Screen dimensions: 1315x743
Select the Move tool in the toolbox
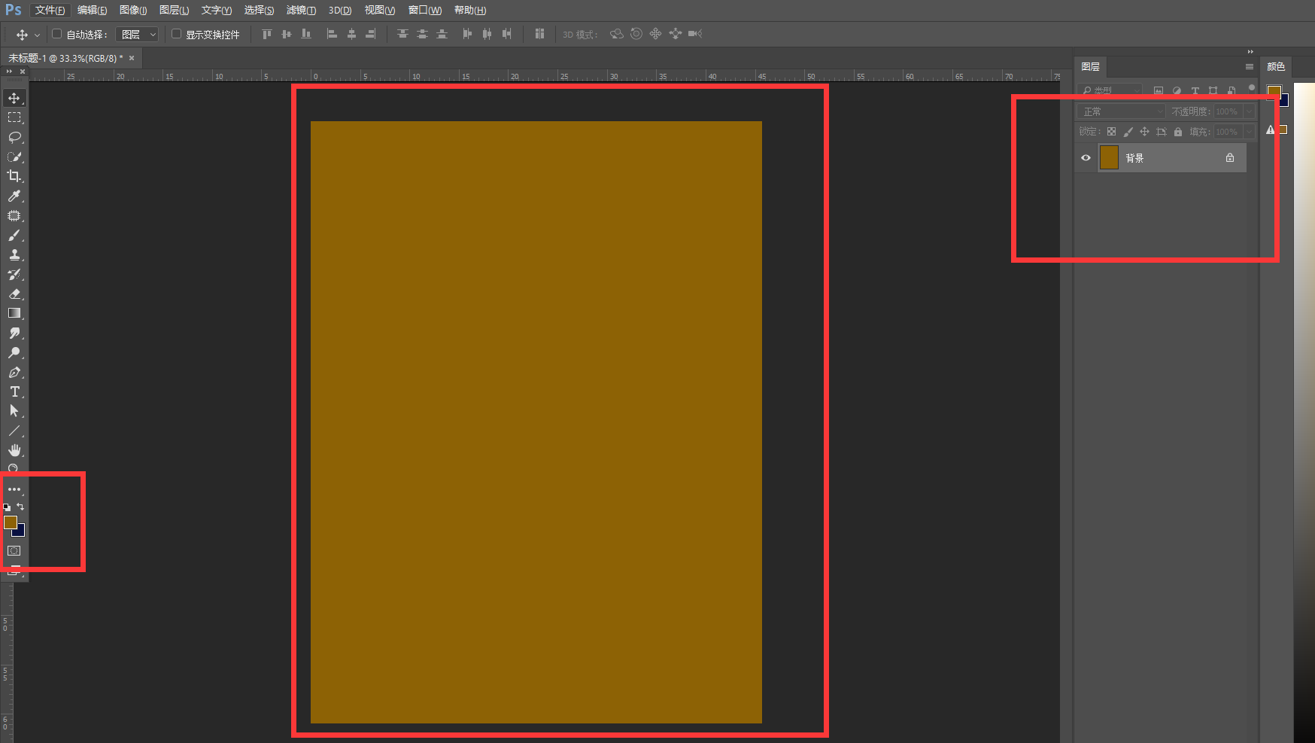[14, 98]
